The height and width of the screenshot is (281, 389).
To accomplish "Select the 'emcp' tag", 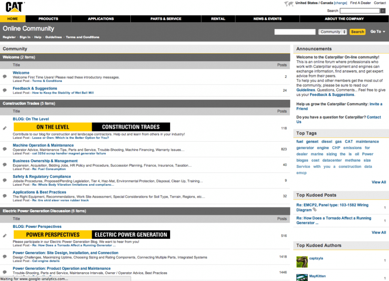I will point(301,173).
